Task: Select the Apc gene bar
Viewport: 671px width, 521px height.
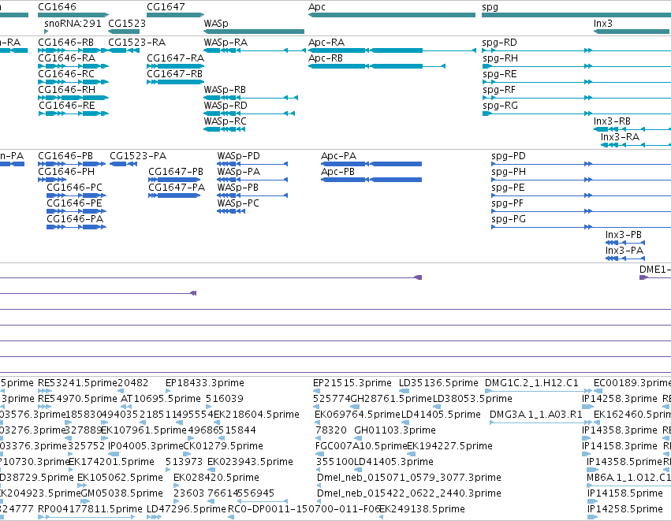Action: coord(392,15)
